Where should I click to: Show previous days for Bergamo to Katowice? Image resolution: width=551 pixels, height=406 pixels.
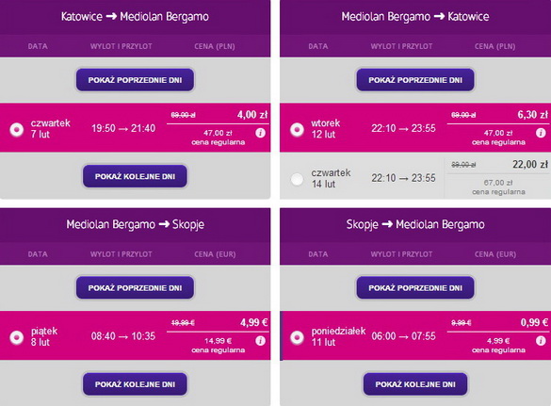click(415, 80)
